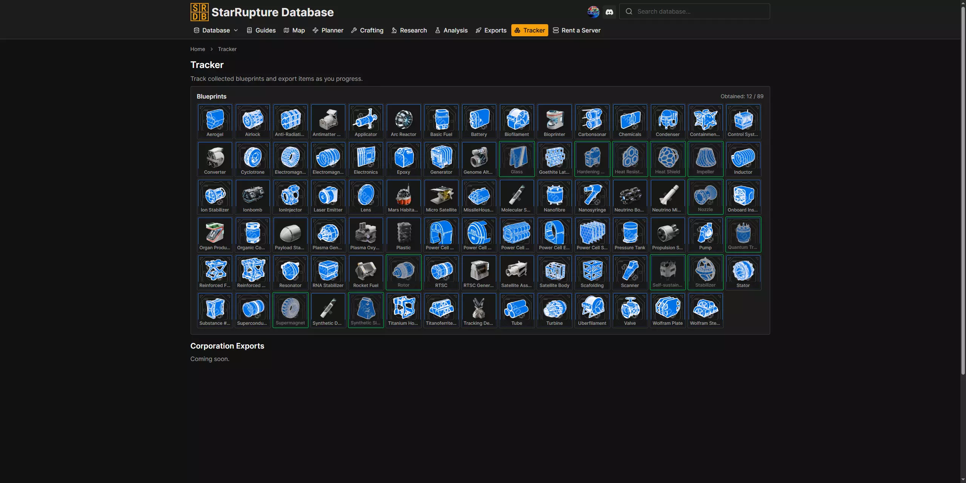Open the Planner tab
This screenshot has height=483, width=966.
coord(328,30)
